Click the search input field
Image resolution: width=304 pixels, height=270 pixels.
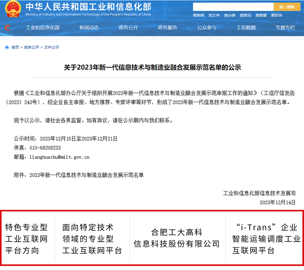click(233, 7)
